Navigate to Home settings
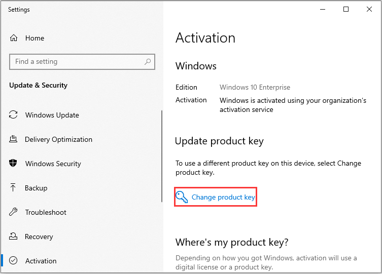382x274 pixels. pos(34,38)
